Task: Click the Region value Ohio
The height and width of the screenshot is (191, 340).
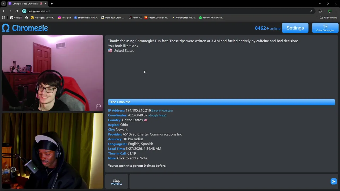Action: coord(124,125)
